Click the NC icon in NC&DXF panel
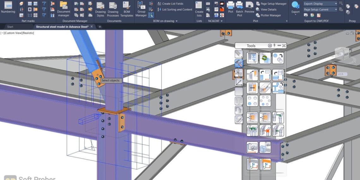 pos(208,4)
